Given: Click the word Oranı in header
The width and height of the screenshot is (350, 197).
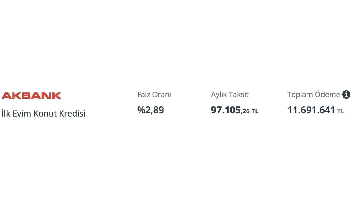Looking at the screenshot, I should (x=162, y=95).
